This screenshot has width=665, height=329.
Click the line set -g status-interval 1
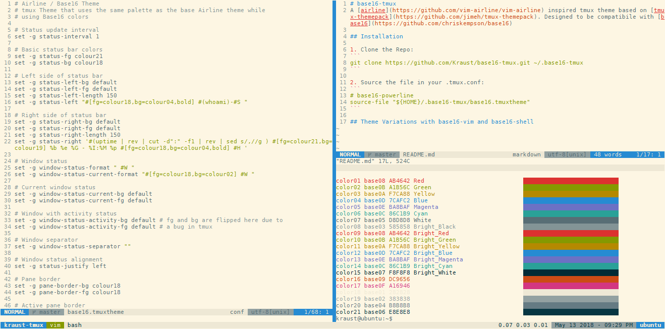57,36
